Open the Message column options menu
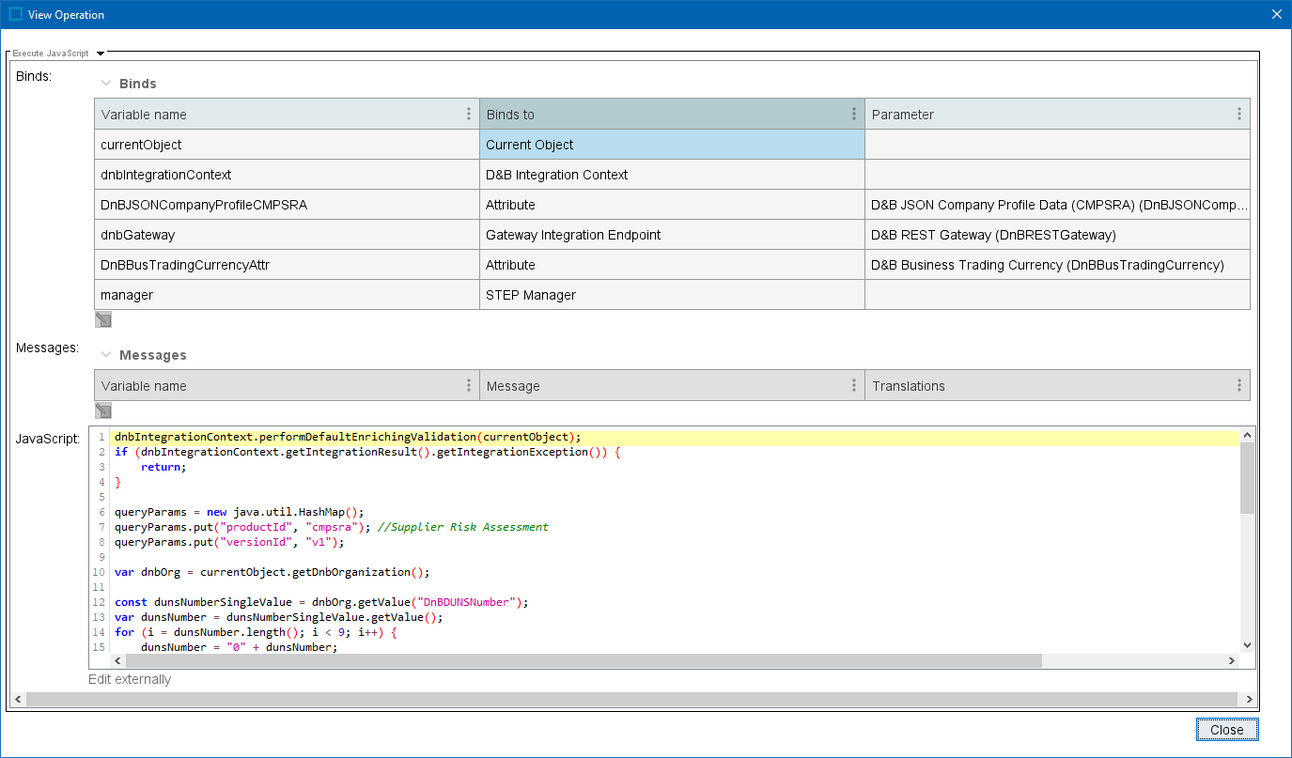 (x=853, y=385)
